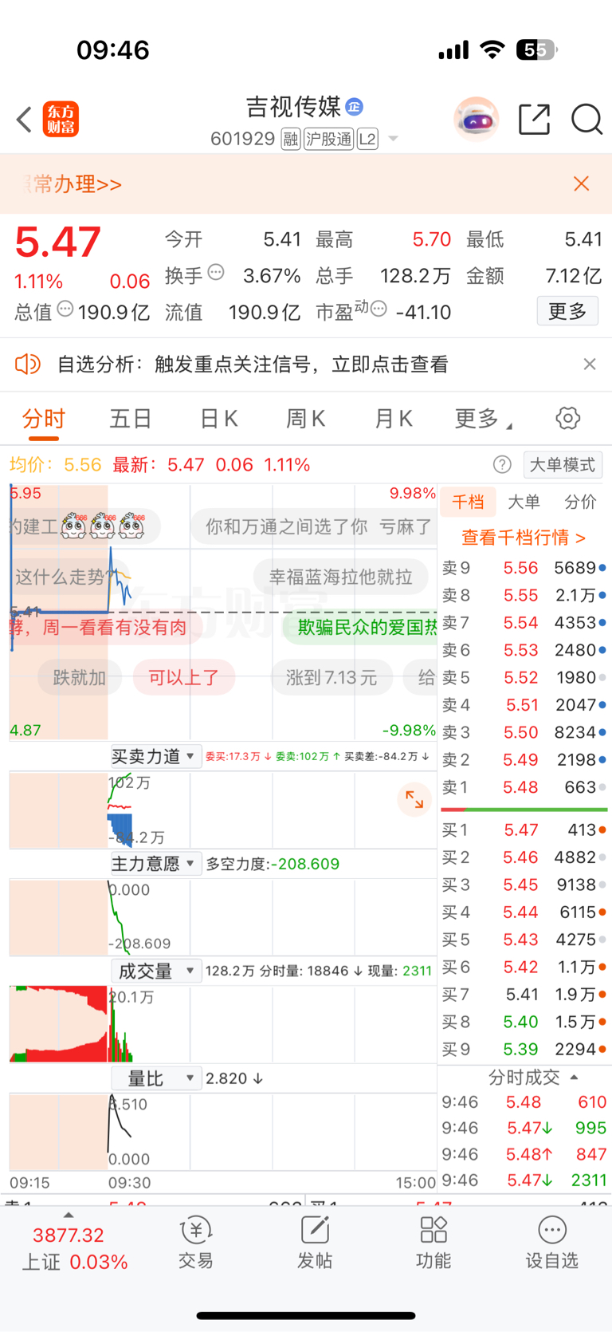Tap the blue 正 badge icon
The height and width of the screenshot is (1332, 612).
355,106
